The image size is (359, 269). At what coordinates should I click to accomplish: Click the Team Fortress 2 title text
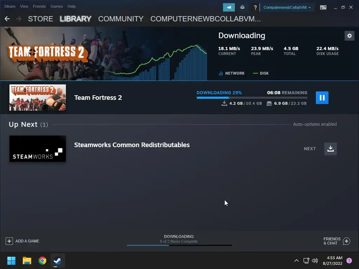(x=98, y=98)
